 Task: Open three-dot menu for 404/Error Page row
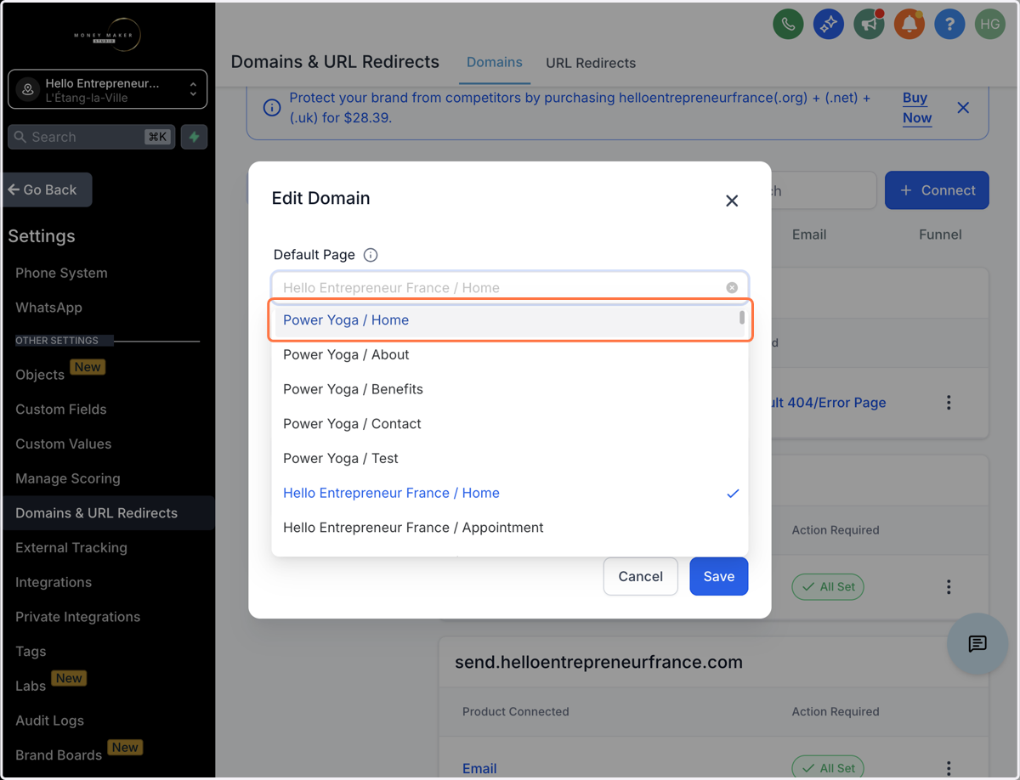tap(949, 403)
